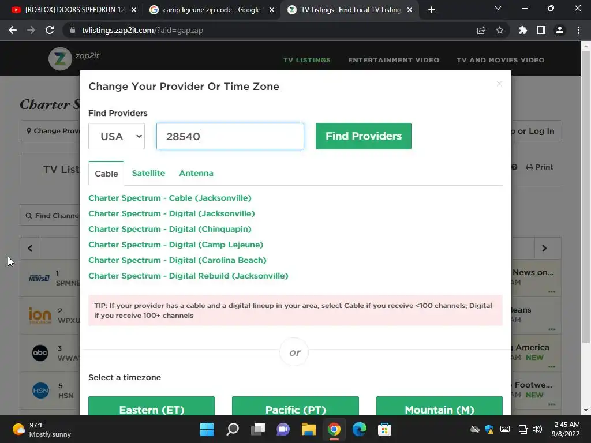Click the Find Providers button
This screenshot has width=591, height=443.
(x=364, y=136)
